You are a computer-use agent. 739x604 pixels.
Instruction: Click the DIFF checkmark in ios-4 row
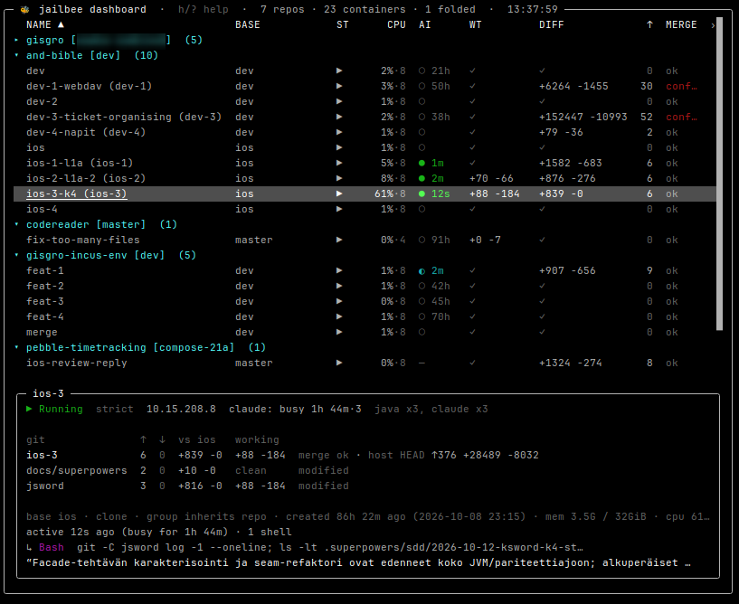542,209
